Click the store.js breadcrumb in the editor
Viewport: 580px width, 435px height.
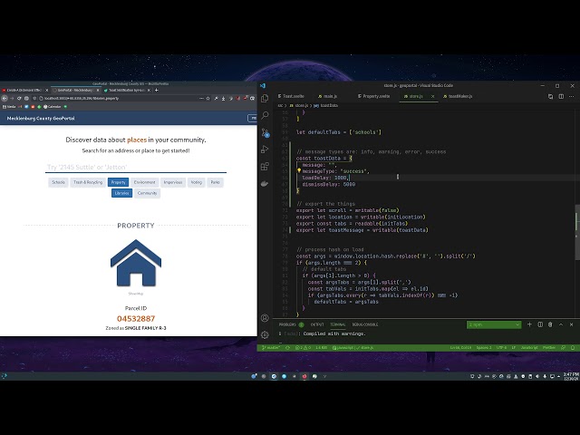tap(299, 106)
